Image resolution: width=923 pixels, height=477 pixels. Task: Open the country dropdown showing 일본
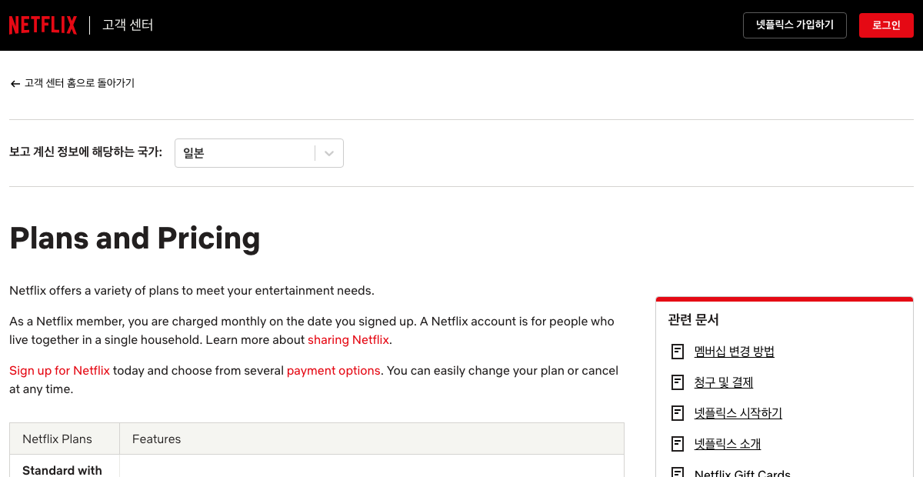tap(259, 153)
